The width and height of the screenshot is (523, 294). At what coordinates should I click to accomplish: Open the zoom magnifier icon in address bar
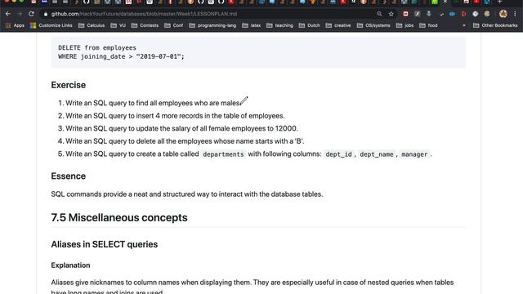click(x=379, y=14)
